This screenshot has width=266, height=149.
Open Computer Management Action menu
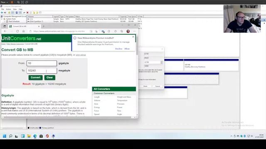[8, 9]
